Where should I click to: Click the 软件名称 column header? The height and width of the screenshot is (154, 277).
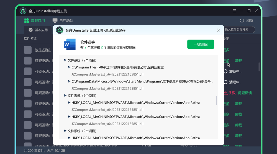coord(30,38)
